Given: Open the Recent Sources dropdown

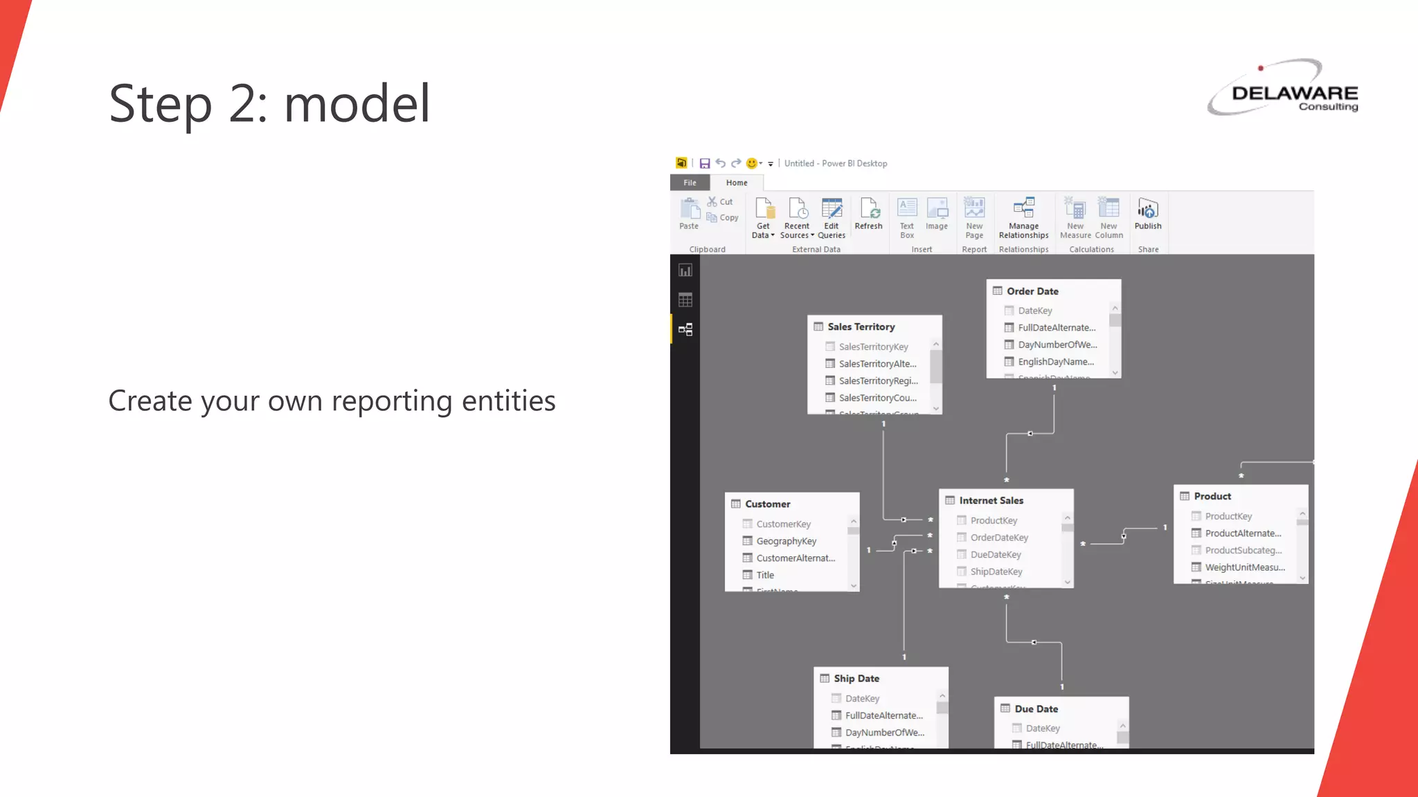Looking at the screenshot, I should pos(797,218).
